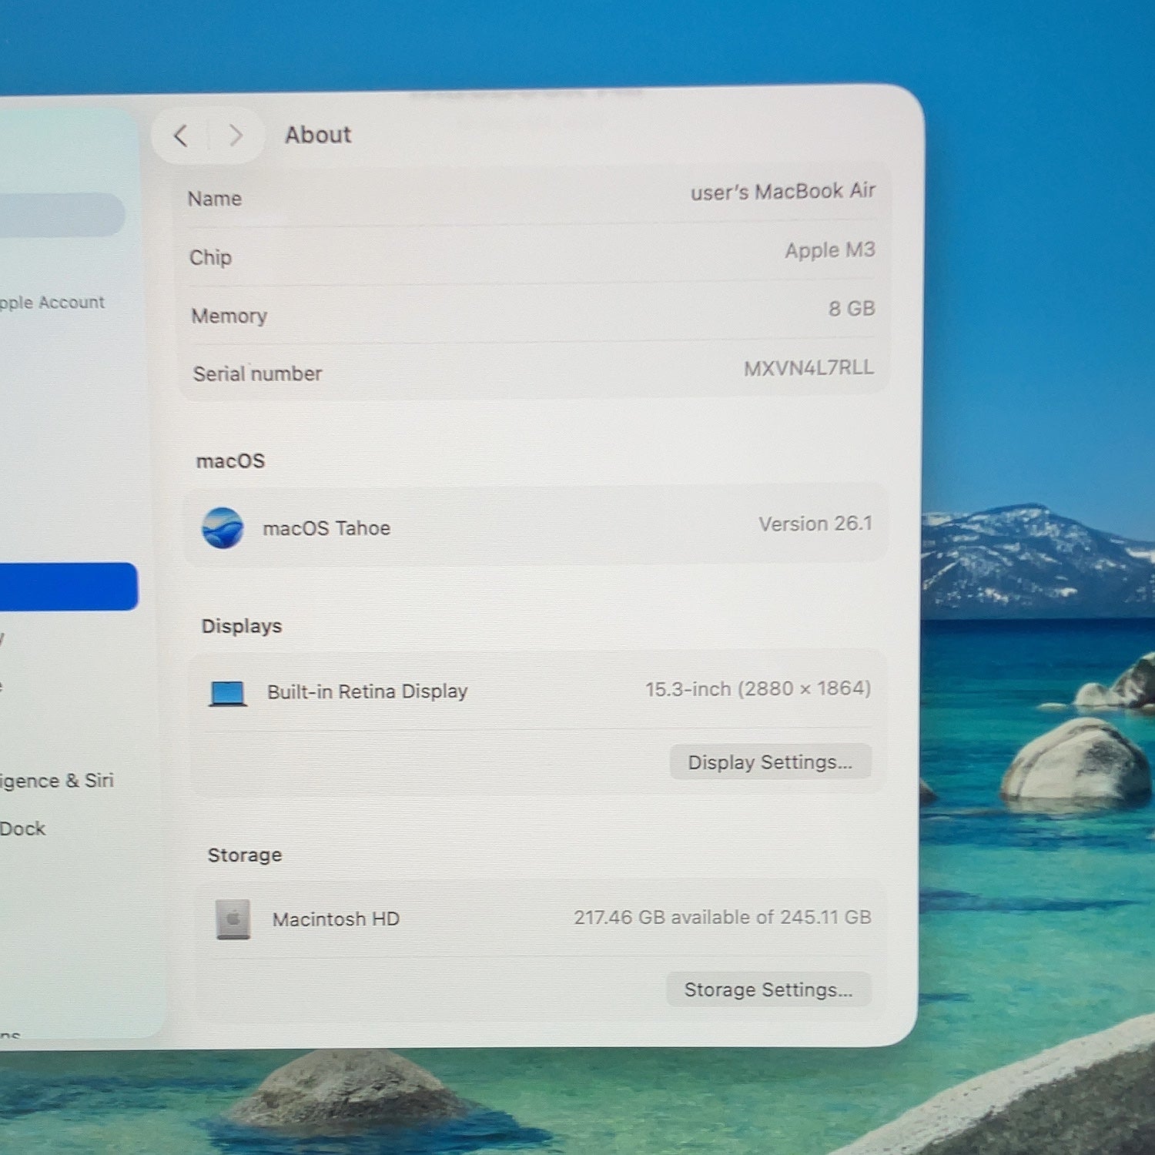Select the highlighted blue sidebar item
1155x1155 pixels.
coord(68,587)
